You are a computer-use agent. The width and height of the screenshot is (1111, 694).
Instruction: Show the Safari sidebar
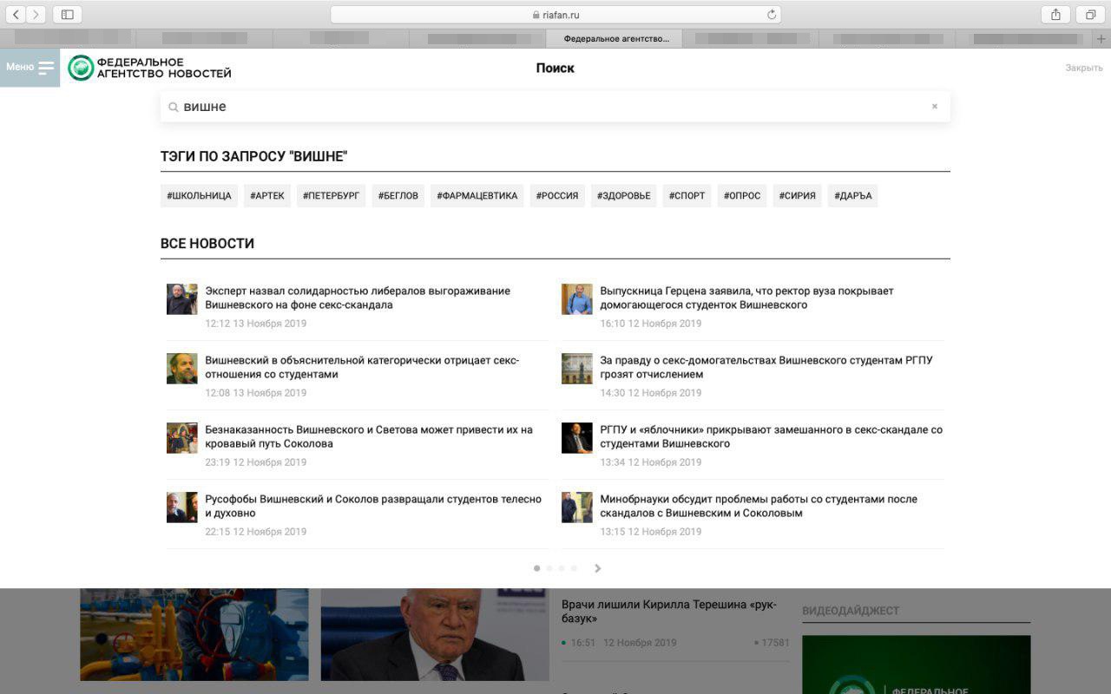tap(67, 15)
